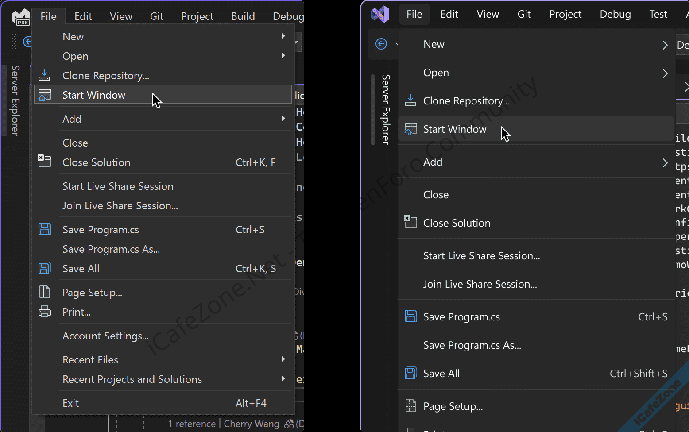Click the Visual Studio Preview logo
Image resolution: width=689 pixels, height=432 pixels.
[20, 17]
